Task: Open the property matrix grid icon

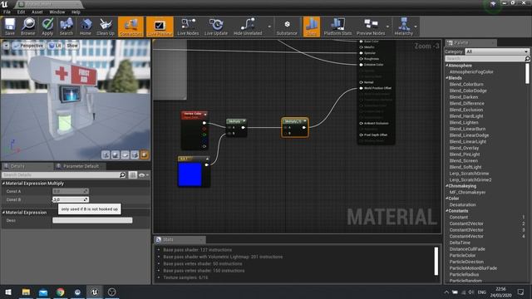Action: (x=133, y=175)
